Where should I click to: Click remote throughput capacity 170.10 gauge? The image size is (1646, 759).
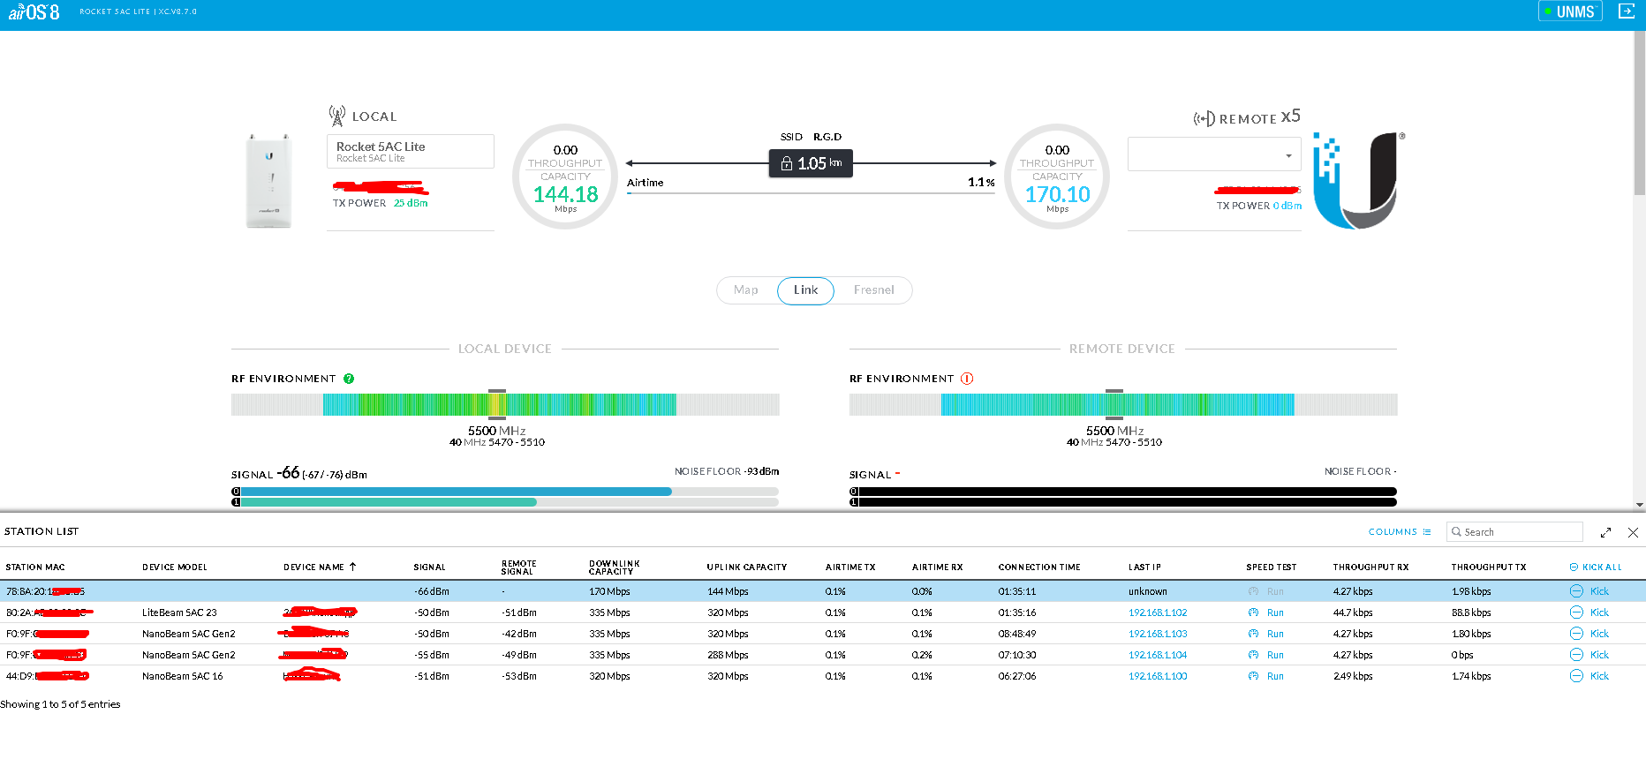(1057, 177)
